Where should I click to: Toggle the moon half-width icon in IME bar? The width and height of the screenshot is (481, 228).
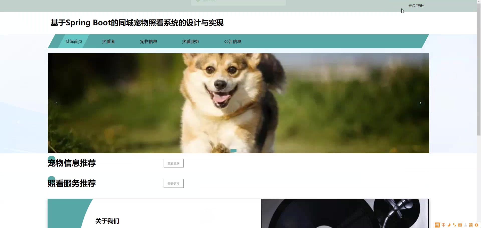click(x=449, y=225)
